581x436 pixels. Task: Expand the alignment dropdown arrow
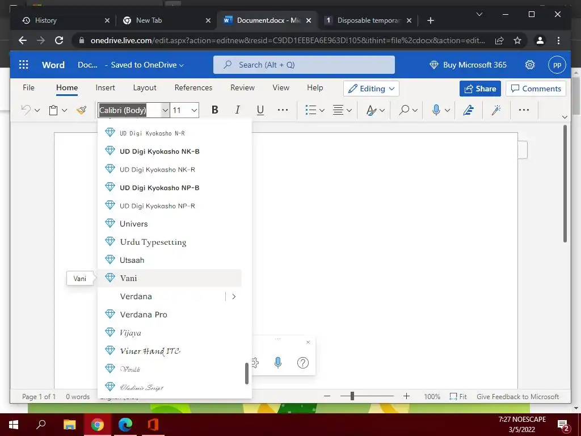349,111
